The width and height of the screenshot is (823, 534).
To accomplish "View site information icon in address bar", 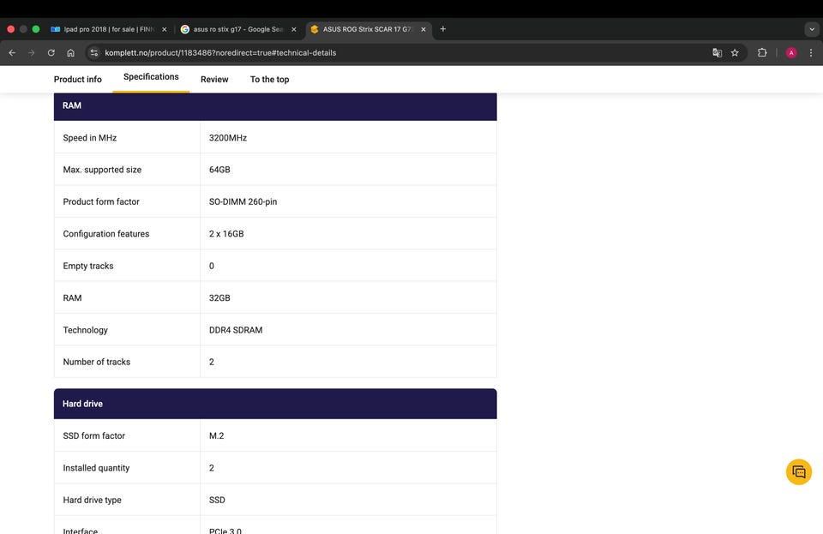I will (94, 52).
